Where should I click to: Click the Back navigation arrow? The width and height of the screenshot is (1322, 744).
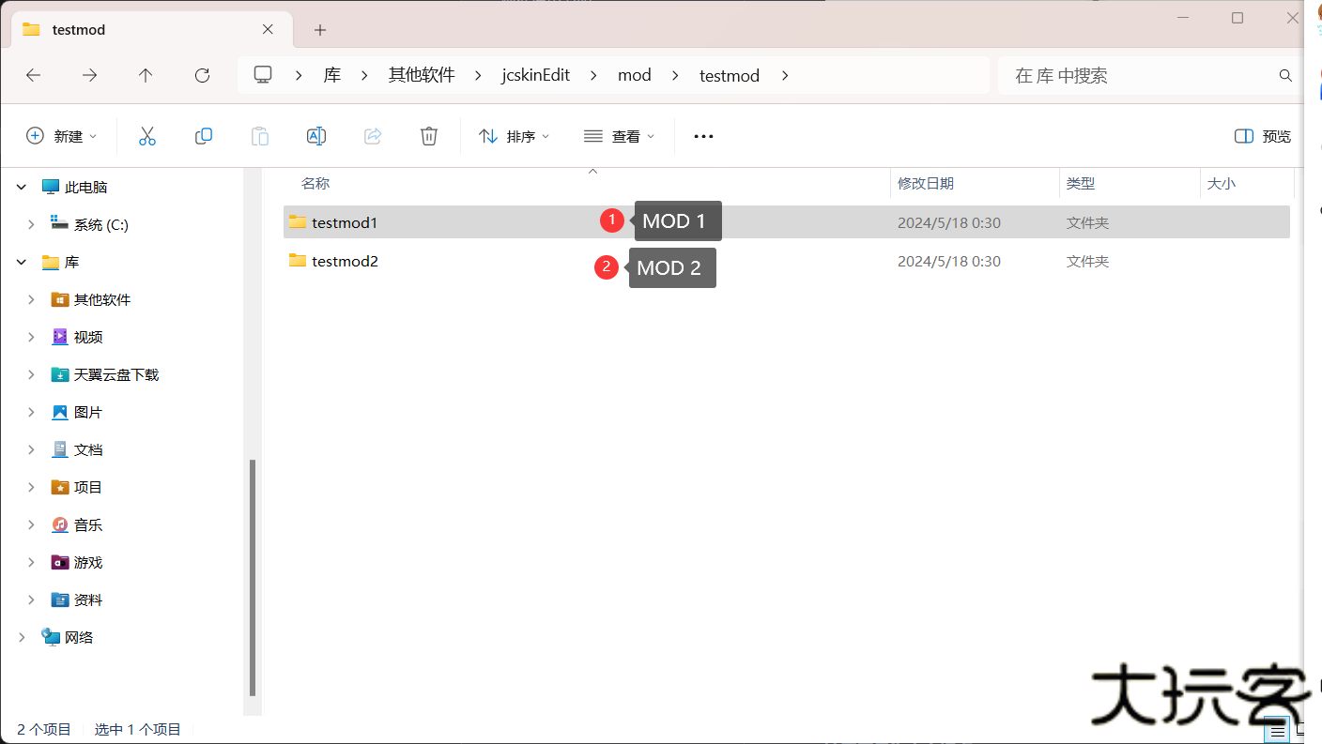pos(33,75)
